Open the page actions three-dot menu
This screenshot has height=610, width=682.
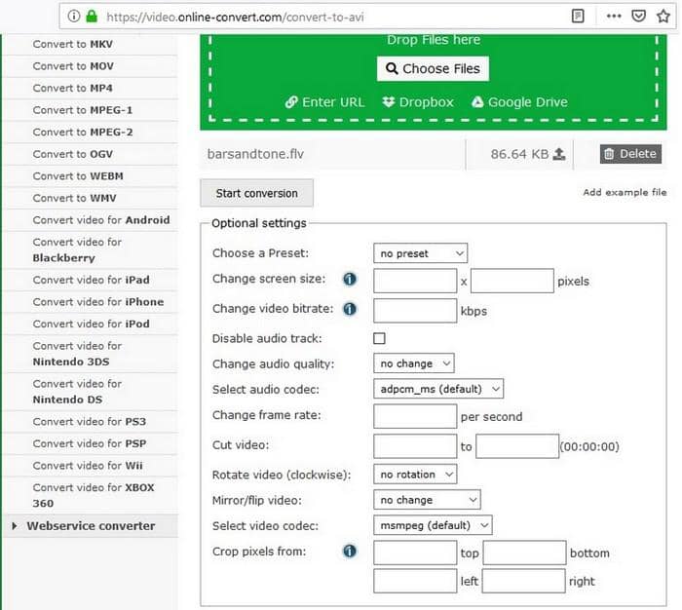click(614, 17)
